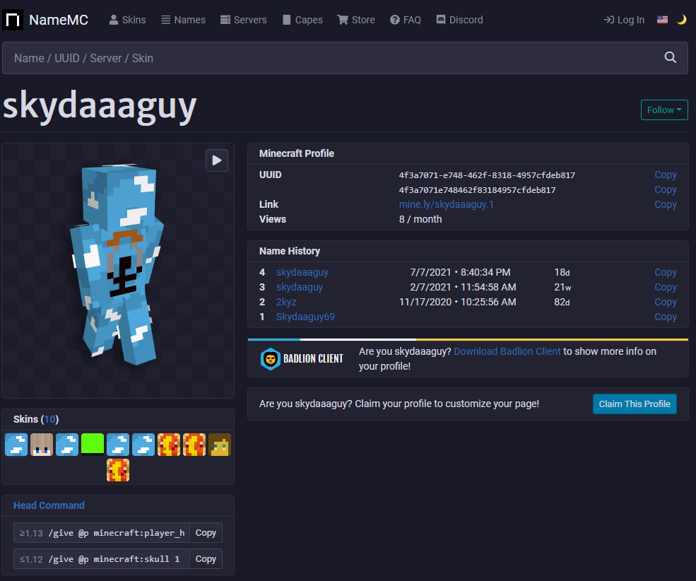Copy the 1.13 give head command
Image resolution: width=696 pixels, height=581 pixels.
point(206,533)
